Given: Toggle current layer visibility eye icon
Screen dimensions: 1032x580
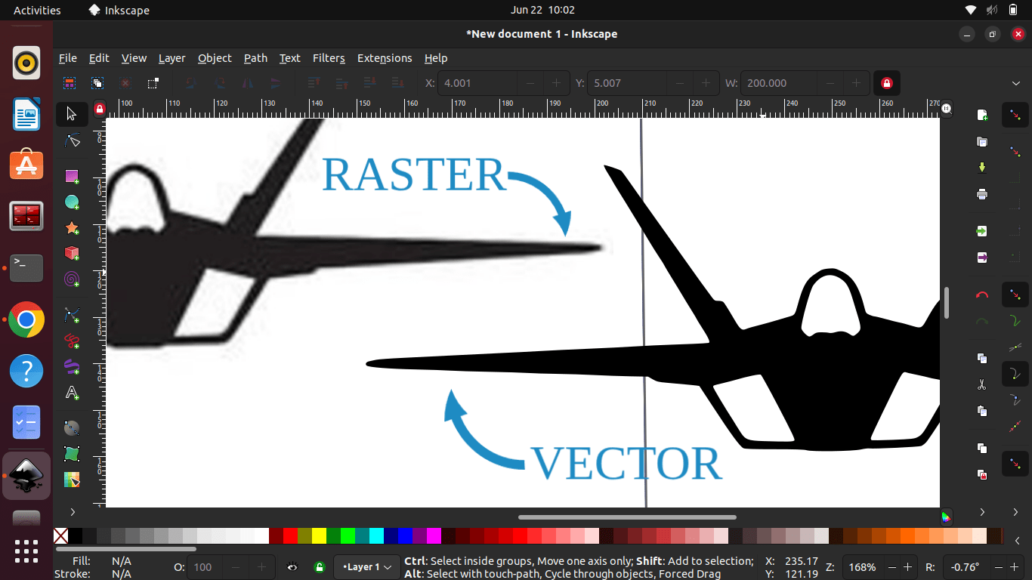Looking at the screenshot, I should coord(292,567).
